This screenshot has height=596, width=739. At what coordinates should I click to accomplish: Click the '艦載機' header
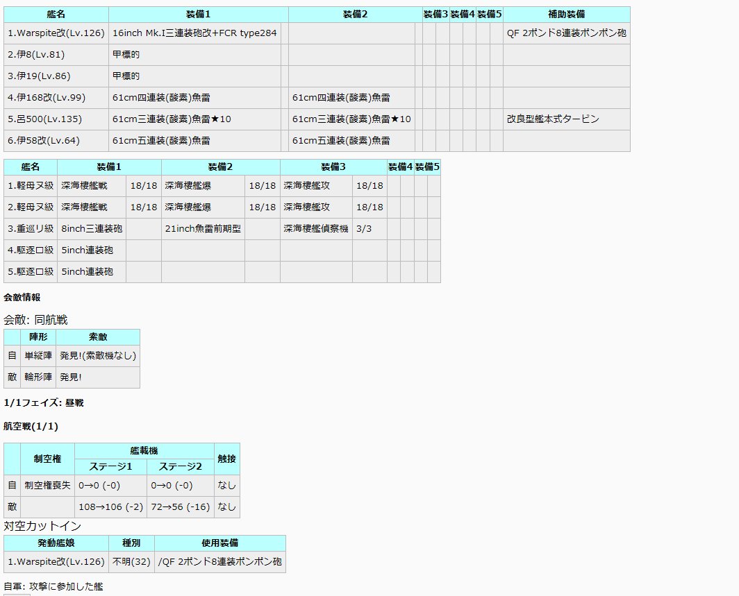point(144,451)
